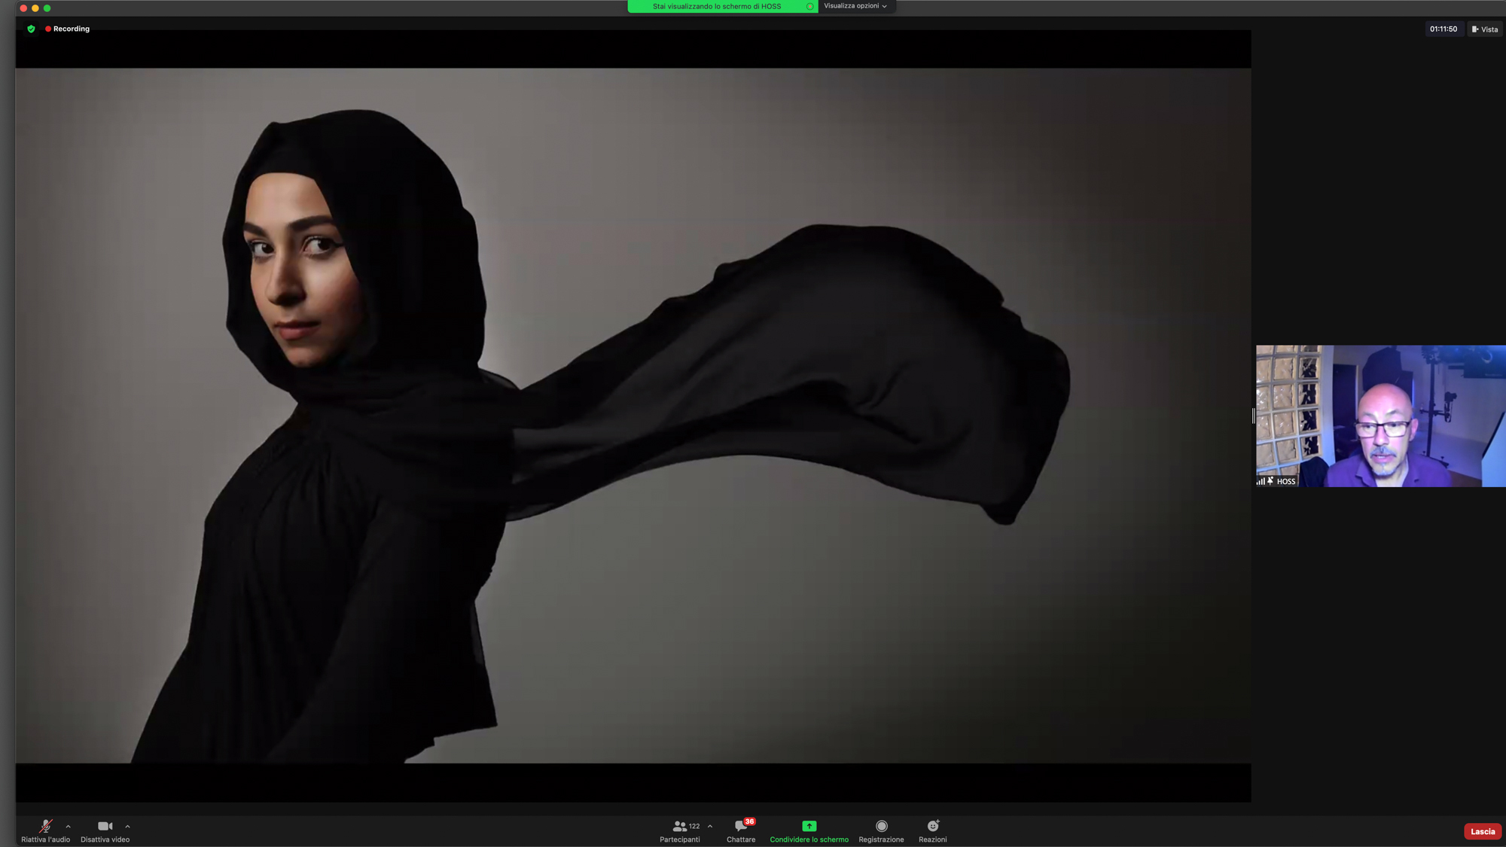Click the meeting timer 01:11:50
This screenshot has height=847, width=1506.
1444,29
